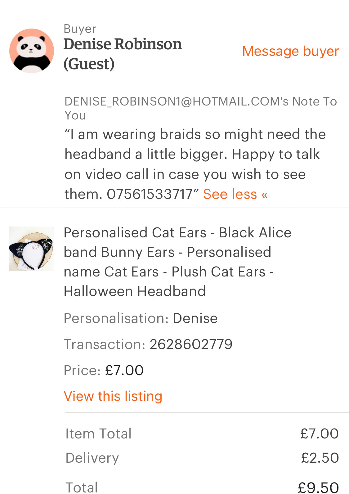Click the Item Total amount £7.00
This screenshot has width=349, height=494.
point(319,433)
